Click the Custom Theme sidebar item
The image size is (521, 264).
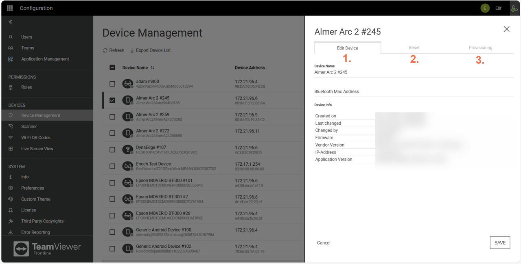point(35,199)
